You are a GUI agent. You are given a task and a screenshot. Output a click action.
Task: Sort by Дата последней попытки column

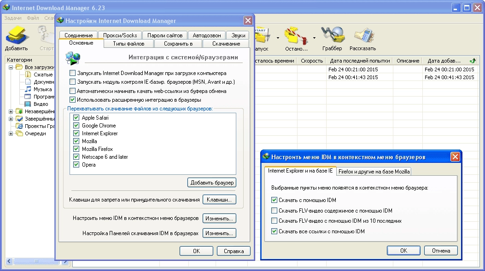point(360,61)
